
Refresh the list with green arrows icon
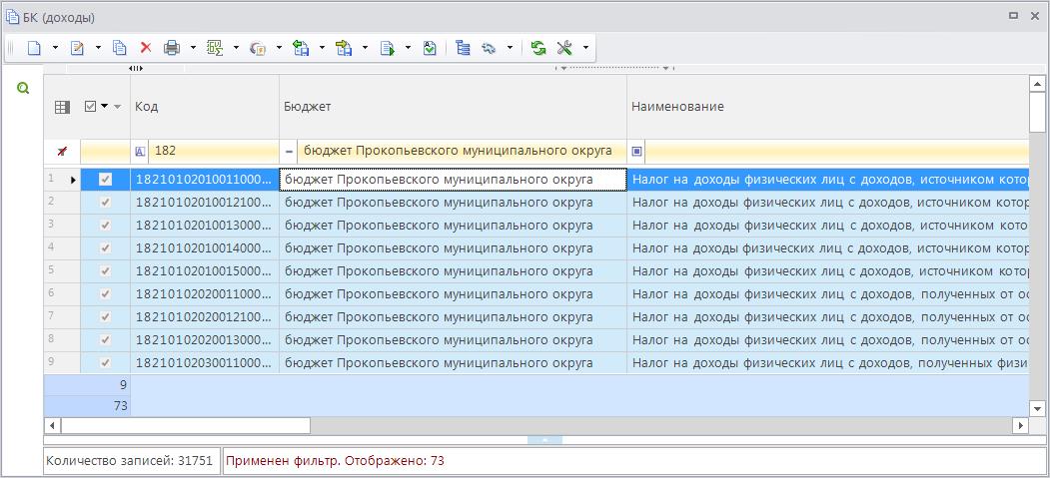(538, 48)
